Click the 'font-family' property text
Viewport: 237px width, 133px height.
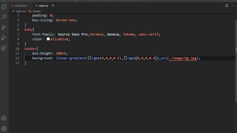click(x=43, y=34)
